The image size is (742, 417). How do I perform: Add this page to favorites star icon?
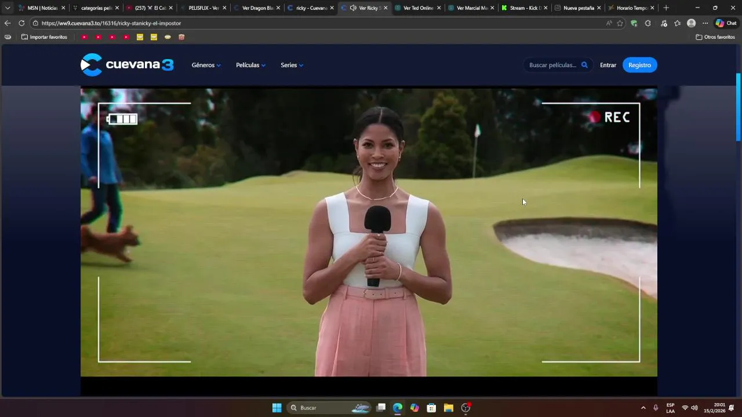pos(620,23)
